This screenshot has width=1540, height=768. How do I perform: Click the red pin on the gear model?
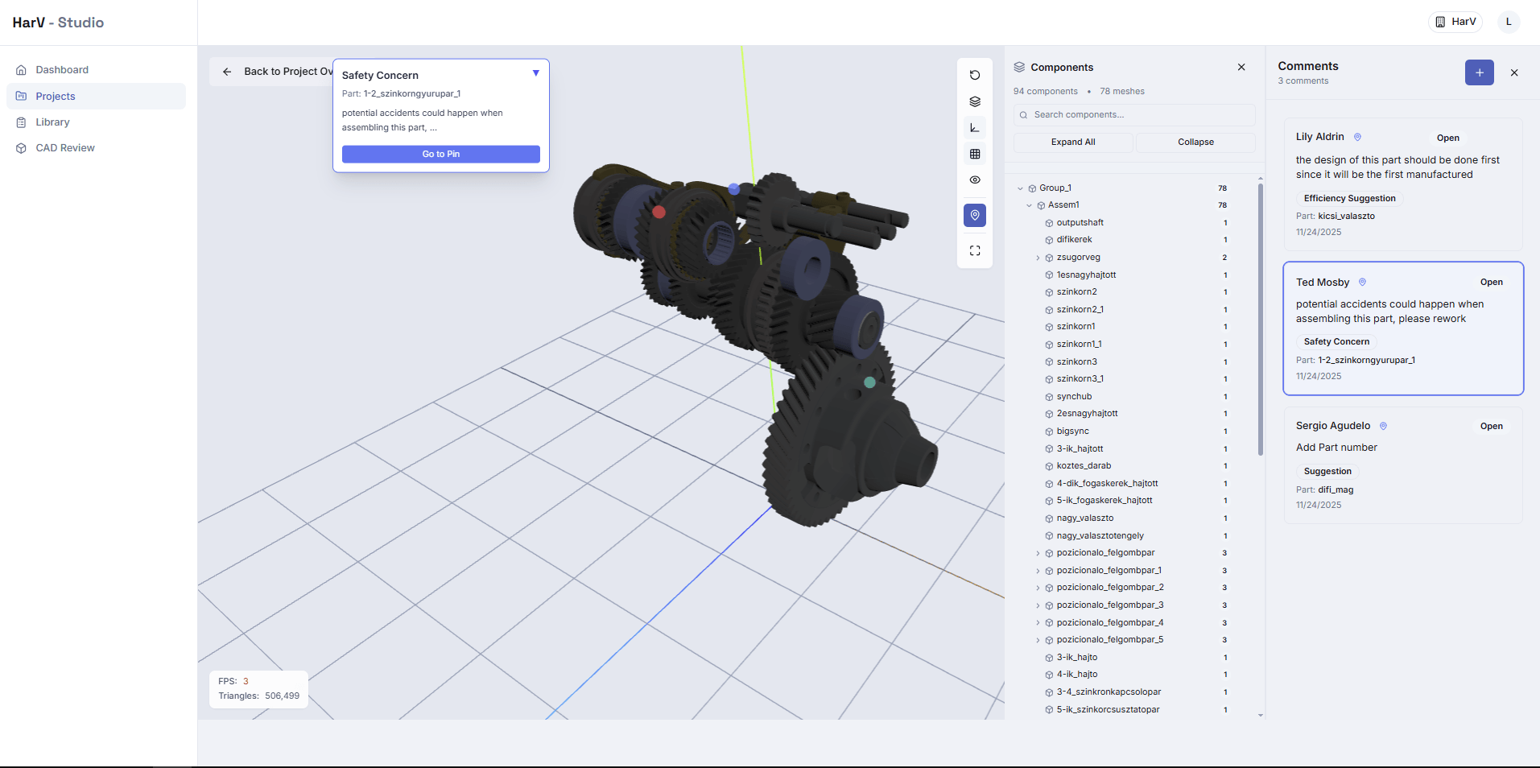click(x=659, y=212)
